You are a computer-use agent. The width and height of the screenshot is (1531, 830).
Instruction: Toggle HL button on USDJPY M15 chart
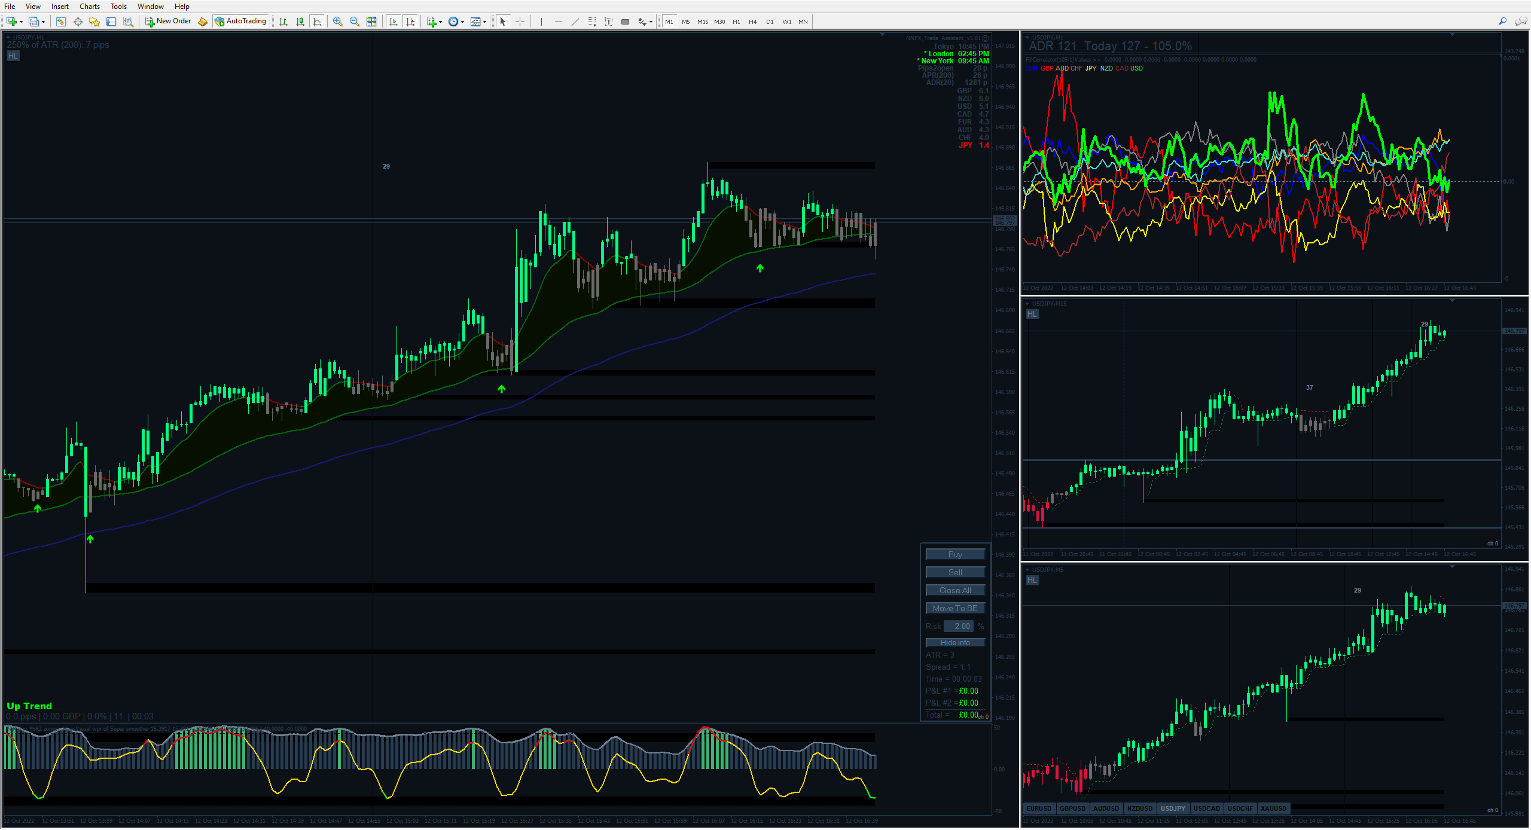point(1032,314)
